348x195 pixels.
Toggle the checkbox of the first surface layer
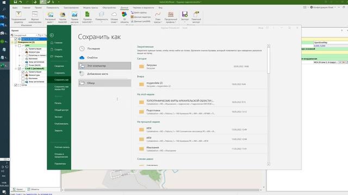(x=20, y=45)
